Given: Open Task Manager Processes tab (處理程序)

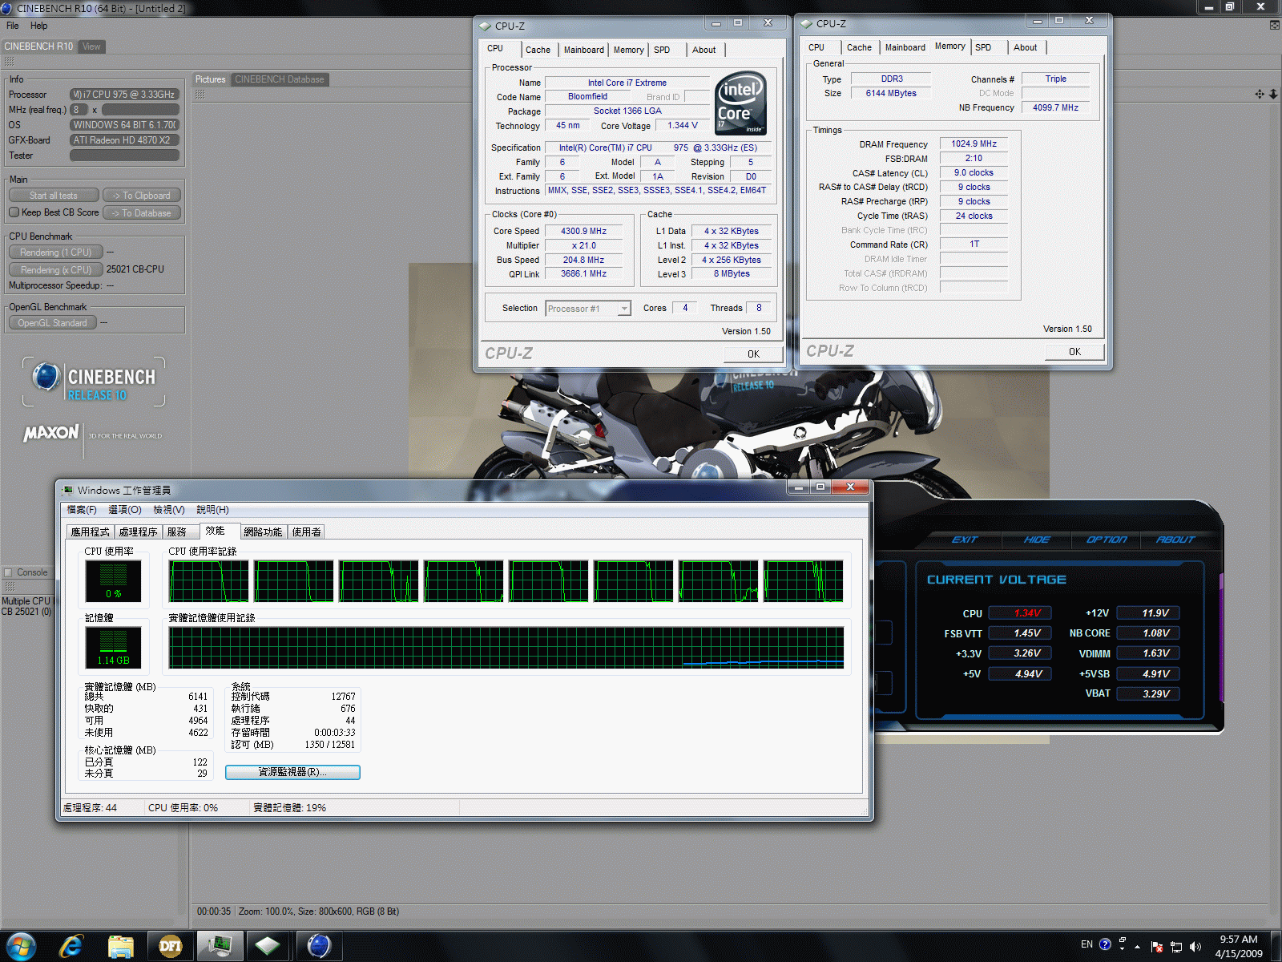Looking at the screenshot, I should click(x=139, y=532).
